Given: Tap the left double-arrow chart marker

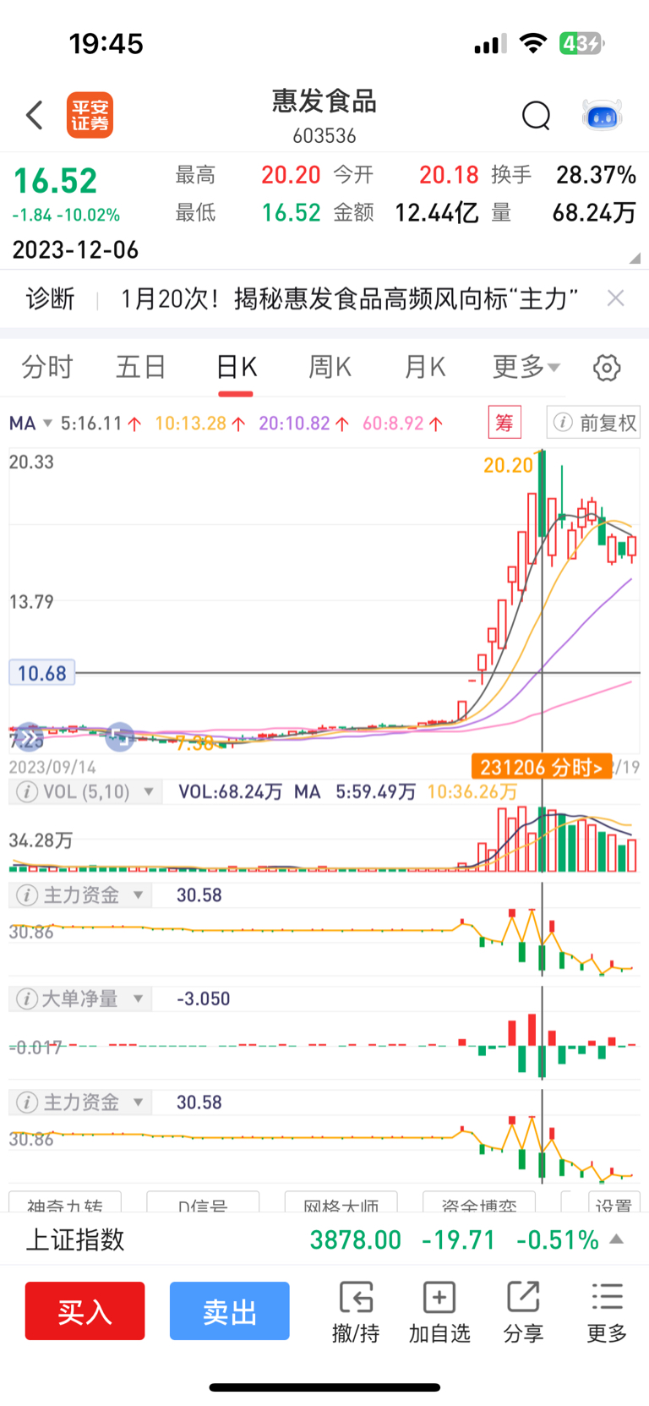Looking at the screenshot, I should [29, 738].
